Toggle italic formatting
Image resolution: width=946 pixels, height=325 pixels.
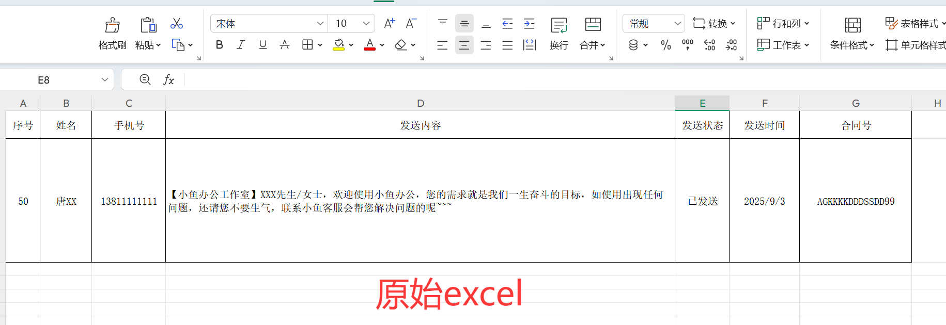tap(241, 45)
